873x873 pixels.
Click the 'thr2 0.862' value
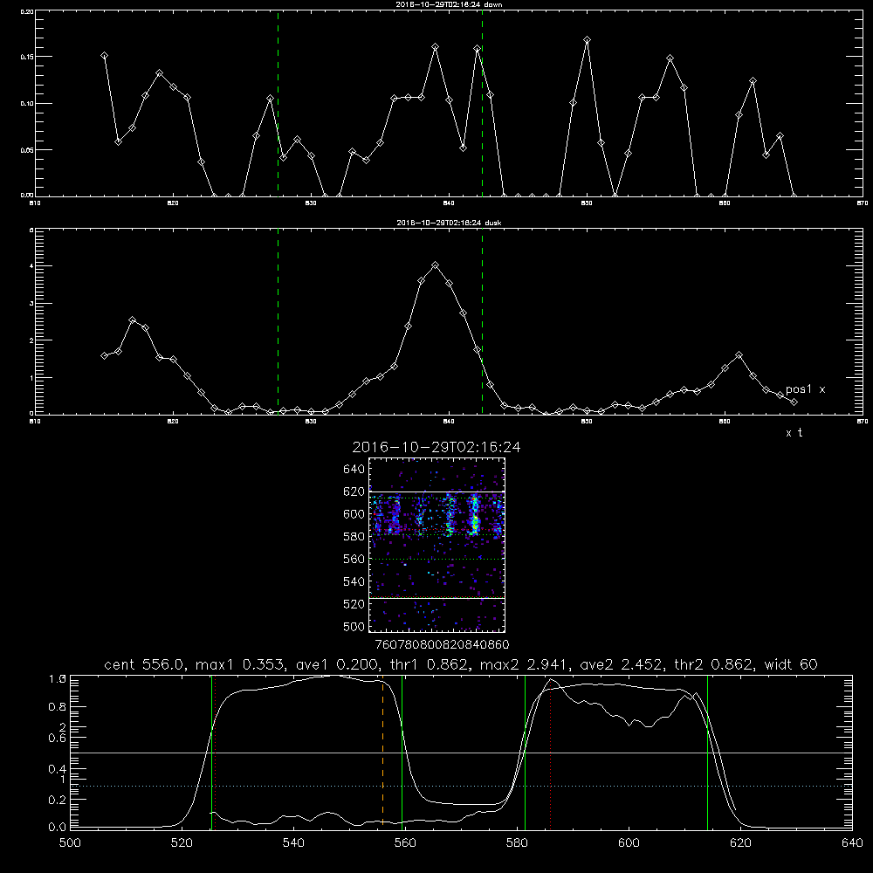(713, 664)
